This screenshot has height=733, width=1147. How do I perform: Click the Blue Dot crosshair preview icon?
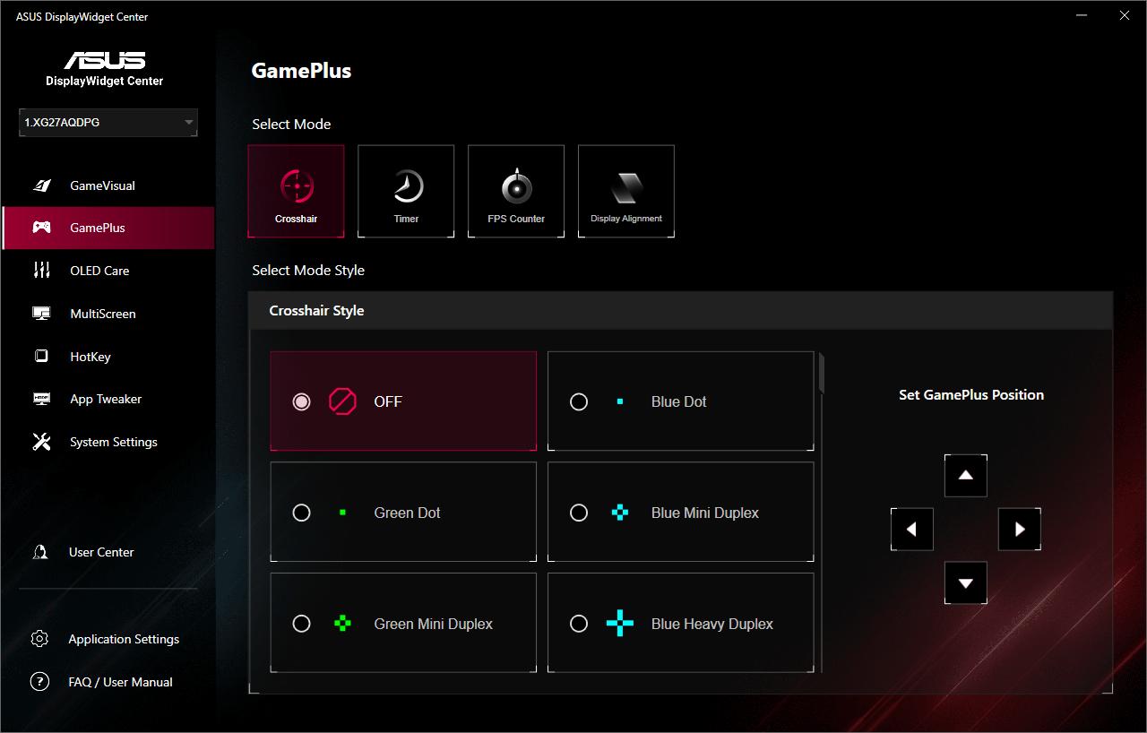pyautogui.click(x=620, y=401)
